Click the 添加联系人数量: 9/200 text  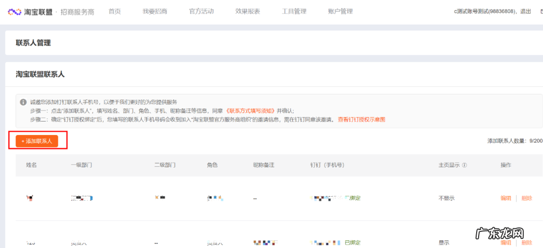point(515,141)
